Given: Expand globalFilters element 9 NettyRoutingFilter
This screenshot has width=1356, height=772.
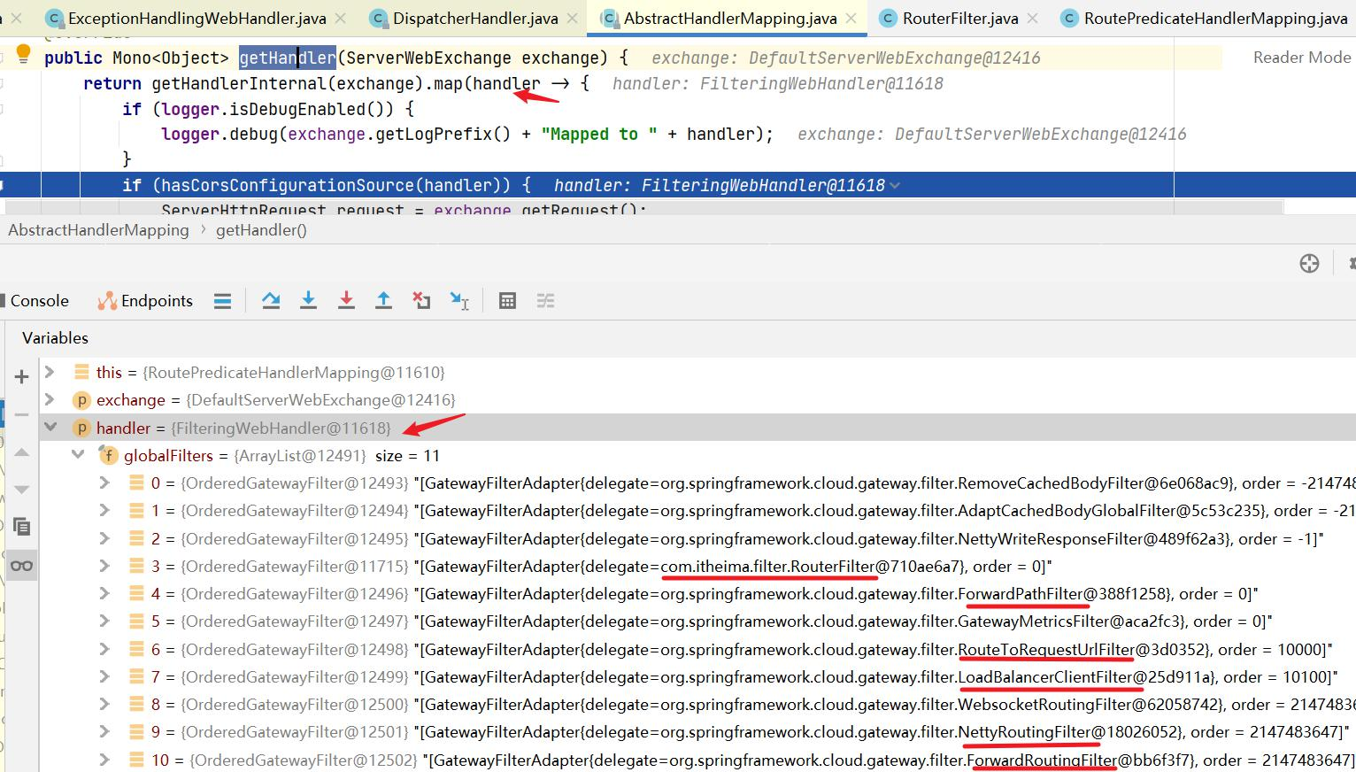Looking at the screenshot, I should [104, 731].
